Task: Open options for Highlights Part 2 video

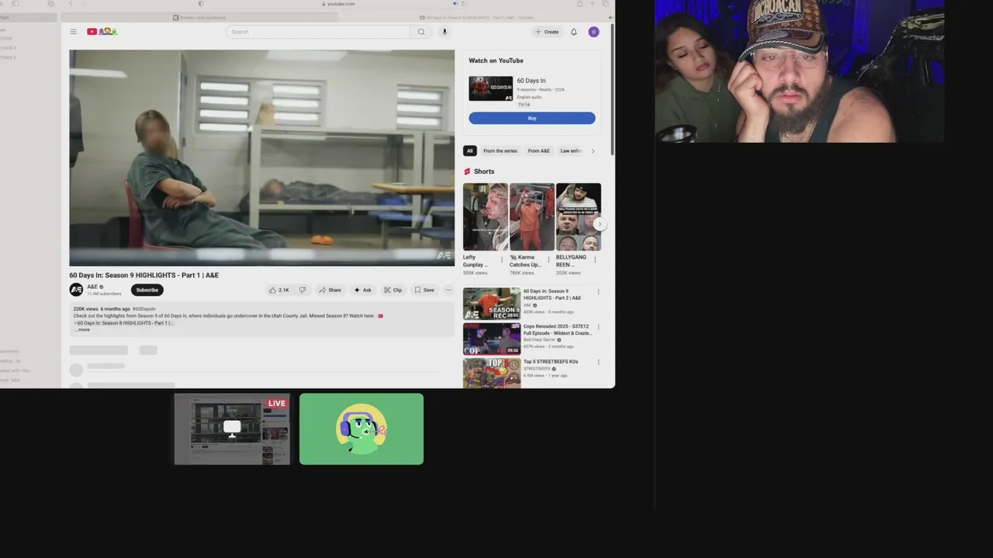Action: [x=598, y=292]
